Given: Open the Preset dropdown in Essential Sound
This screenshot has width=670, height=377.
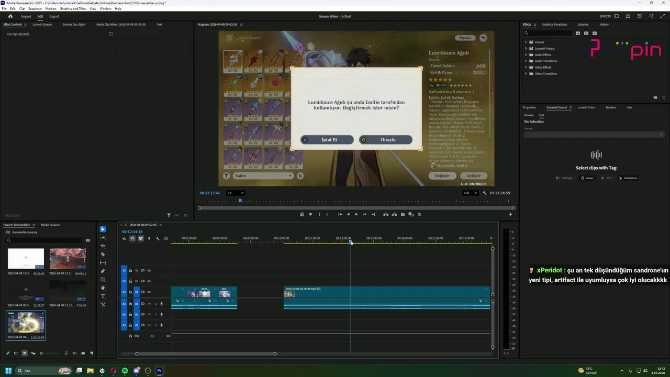Looking at the screenshot, I should click(594, 135).
